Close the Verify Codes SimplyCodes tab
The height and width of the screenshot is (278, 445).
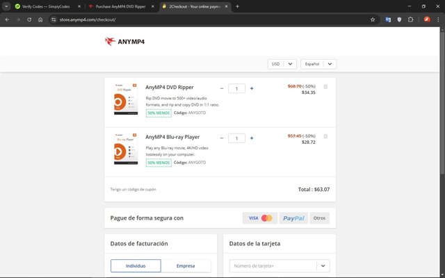click(x=79, y=6)
